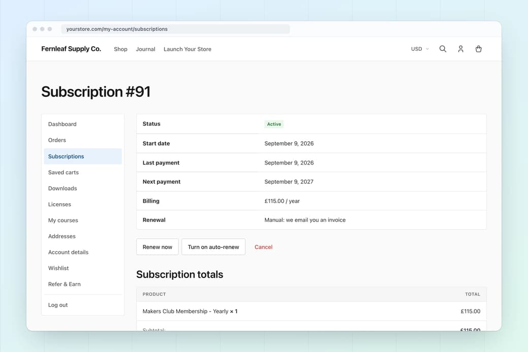Click the Last payment label

[x=161, y=163]
